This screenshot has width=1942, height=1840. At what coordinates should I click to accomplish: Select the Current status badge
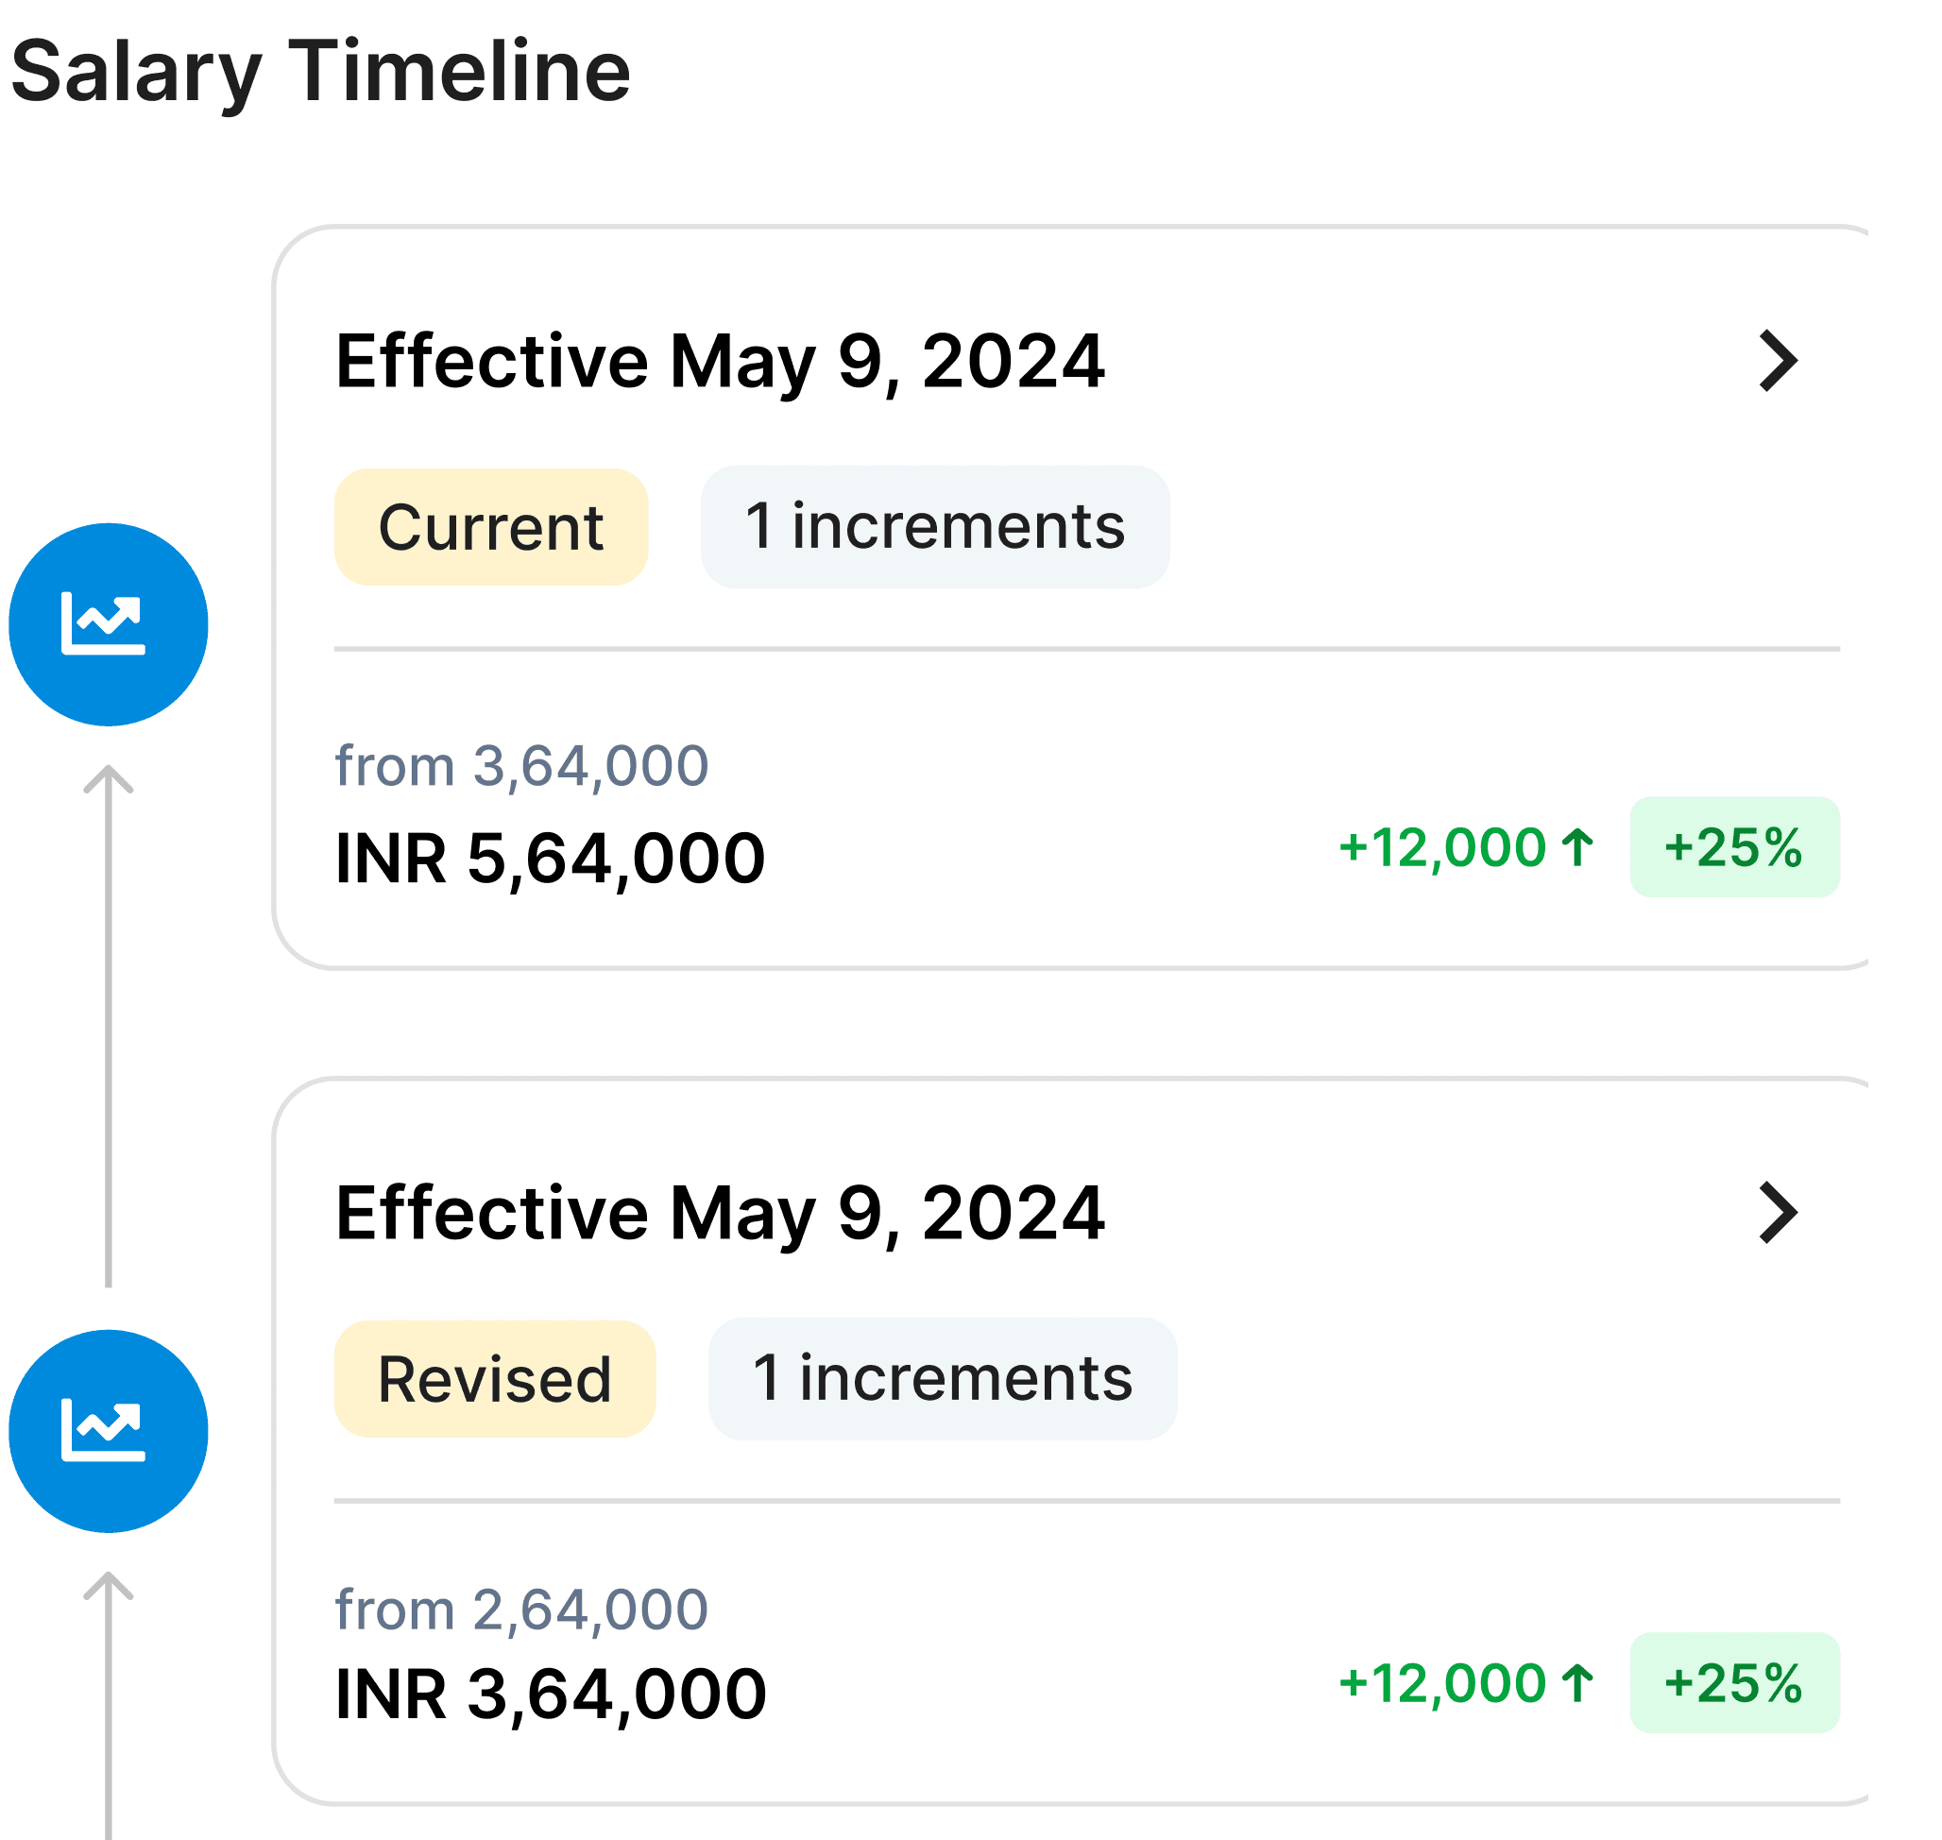[x=490, y=530]
